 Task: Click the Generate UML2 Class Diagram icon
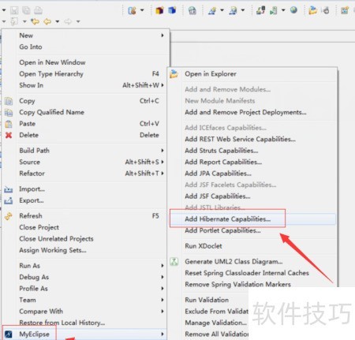tap(174, 261)
